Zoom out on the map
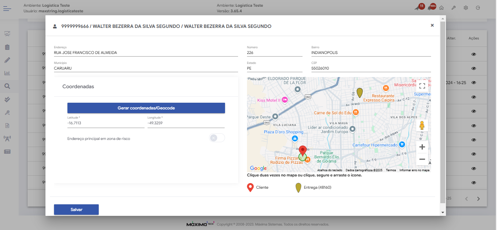The height and width of the screenshot is (230, 497). [422, 159]
